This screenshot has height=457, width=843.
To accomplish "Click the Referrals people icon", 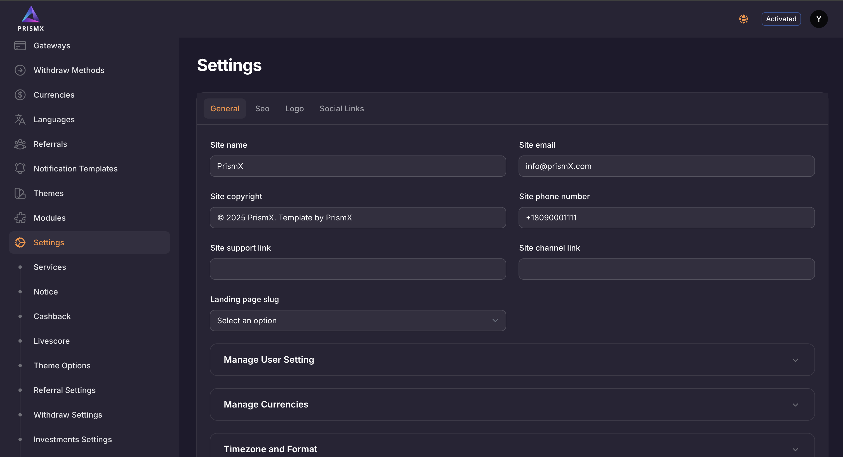I will 20,144.
